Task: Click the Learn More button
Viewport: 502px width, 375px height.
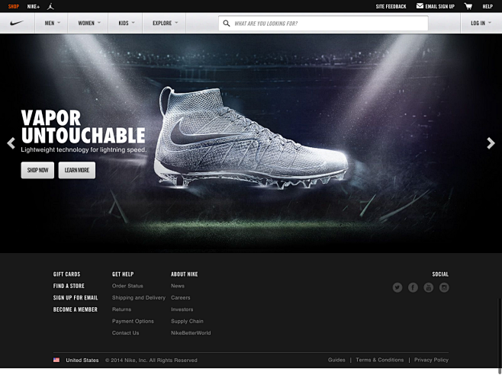Action: (77, 170)
